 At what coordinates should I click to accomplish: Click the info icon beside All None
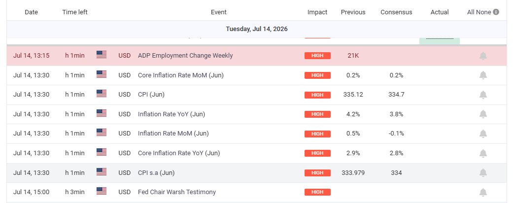[496, 12]
